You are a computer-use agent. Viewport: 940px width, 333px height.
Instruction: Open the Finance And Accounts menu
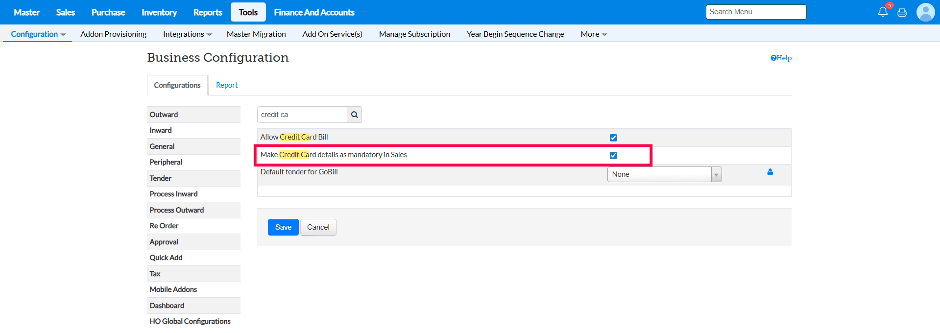point(314,12)
